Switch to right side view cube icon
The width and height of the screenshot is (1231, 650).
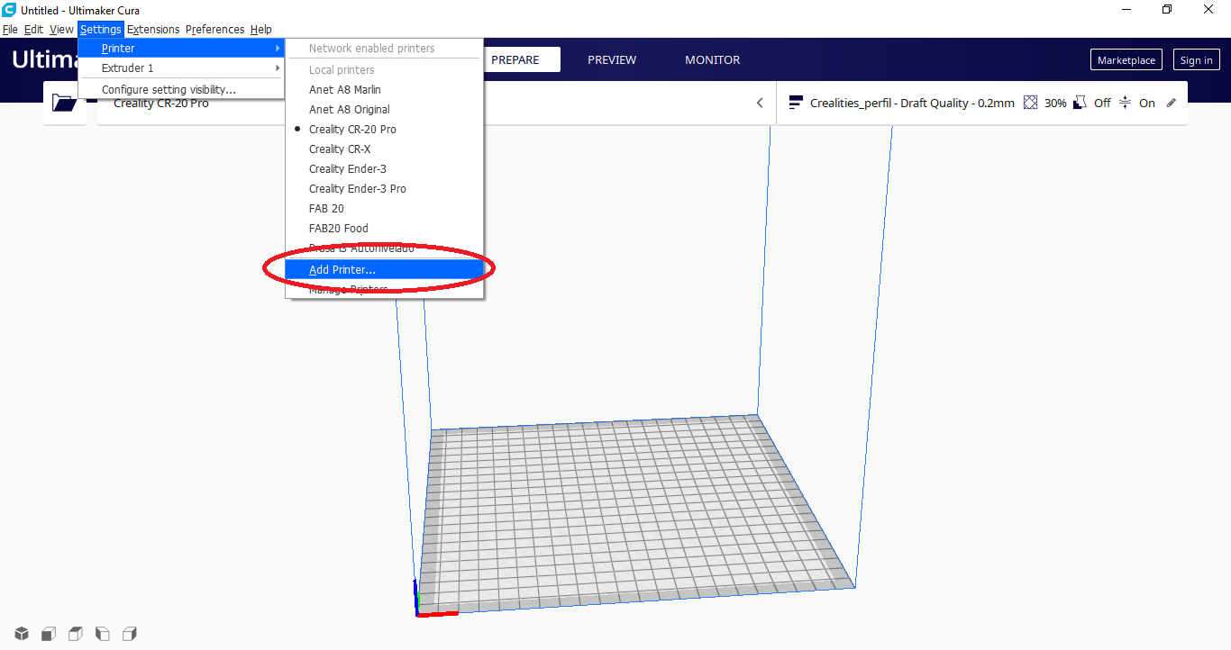click(x=130, y=633)
